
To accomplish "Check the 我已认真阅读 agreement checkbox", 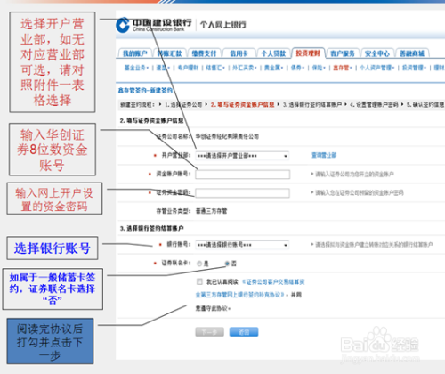I will [199, 281].
